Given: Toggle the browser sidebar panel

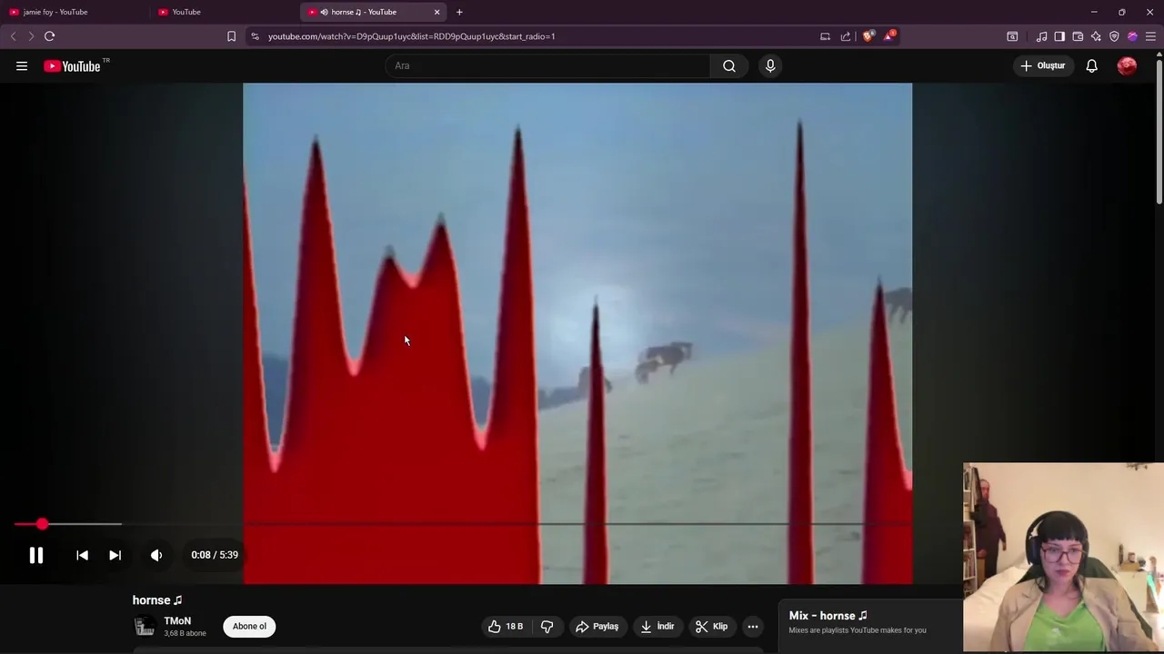Looking at the screenshot, I should point(1059,36).
